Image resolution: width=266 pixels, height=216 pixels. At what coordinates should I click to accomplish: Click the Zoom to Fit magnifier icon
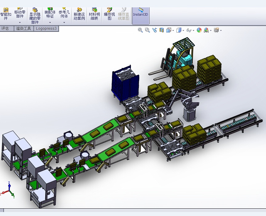tap(140, 30)
